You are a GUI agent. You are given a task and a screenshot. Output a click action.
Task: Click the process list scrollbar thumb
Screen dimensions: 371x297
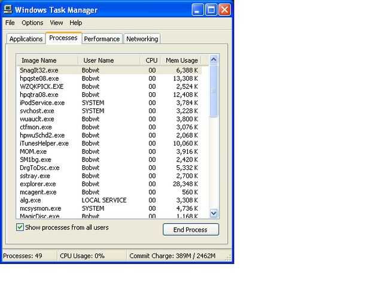point(214,90)
